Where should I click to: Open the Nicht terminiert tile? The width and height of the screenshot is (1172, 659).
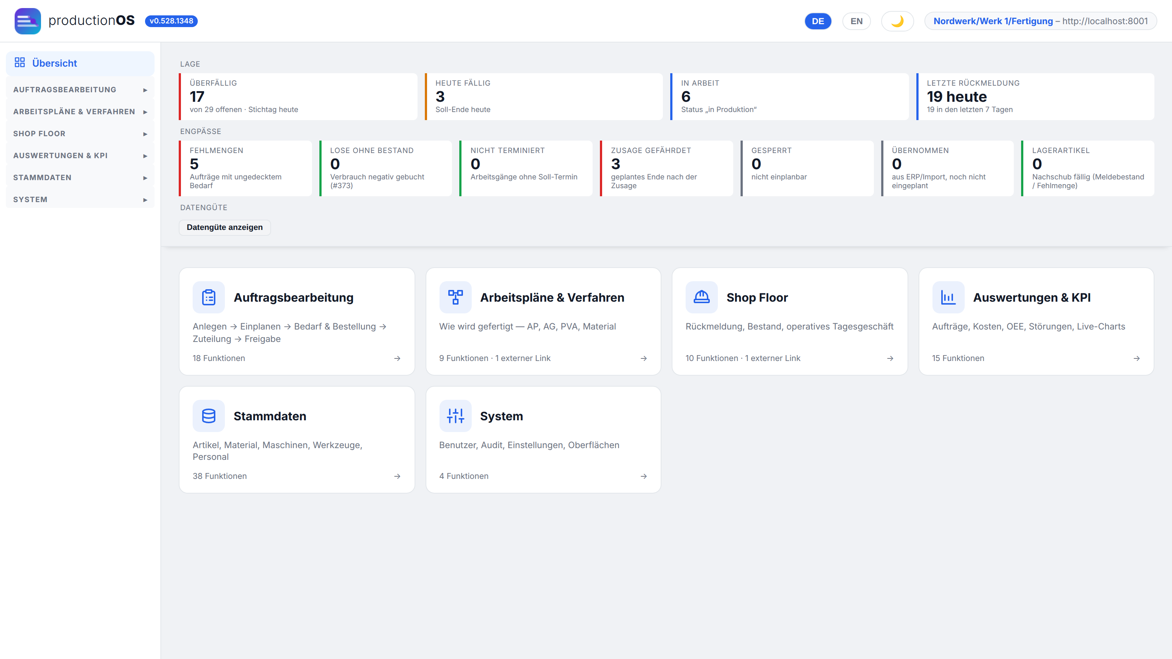526,168
